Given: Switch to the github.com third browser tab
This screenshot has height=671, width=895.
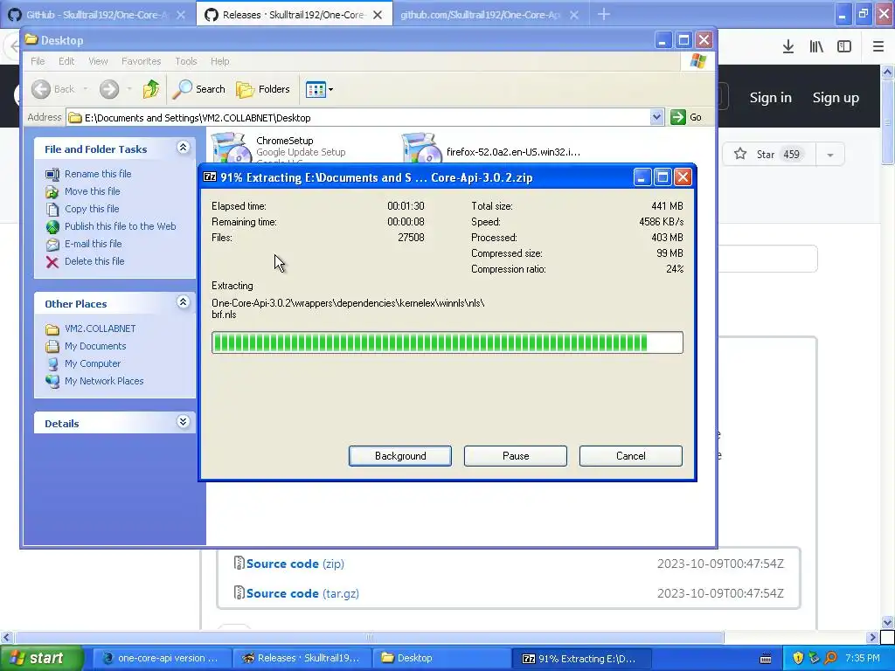Looking at the screenshot, I should coord(480,15).
